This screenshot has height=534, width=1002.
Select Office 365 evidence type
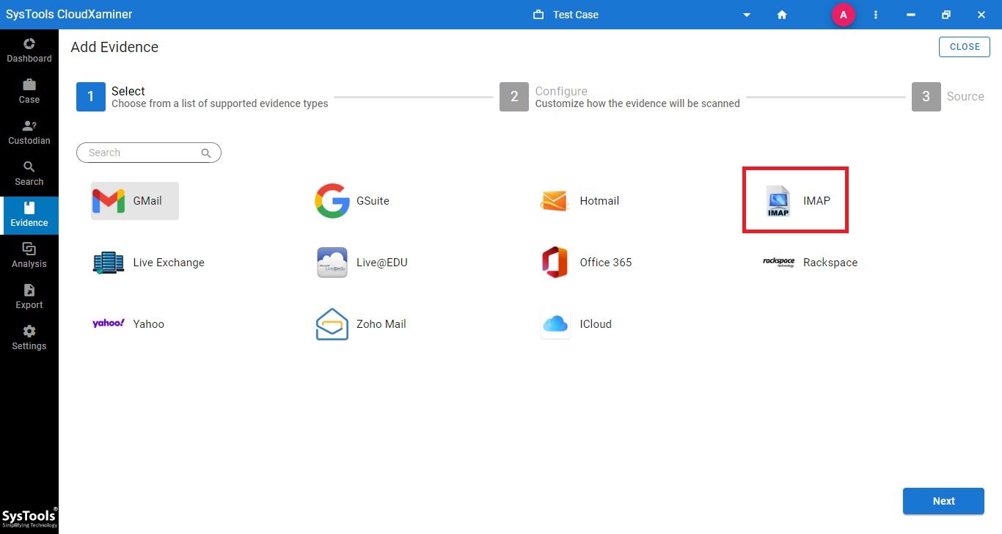pyautogui.click(x=586, y=263)
